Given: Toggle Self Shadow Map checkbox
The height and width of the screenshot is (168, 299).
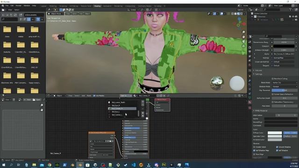Looking at the screenshot, I should (x=254, y=150).
